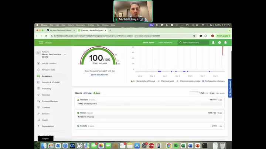Open the Cameras sidebar section

pos(46,107)
